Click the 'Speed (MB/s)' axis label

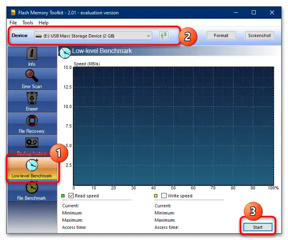(x=87, y=64)
